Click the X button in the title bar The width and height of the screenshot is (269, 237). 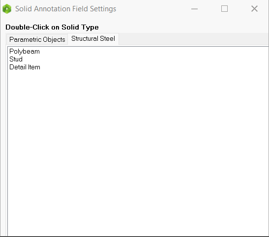254,8
